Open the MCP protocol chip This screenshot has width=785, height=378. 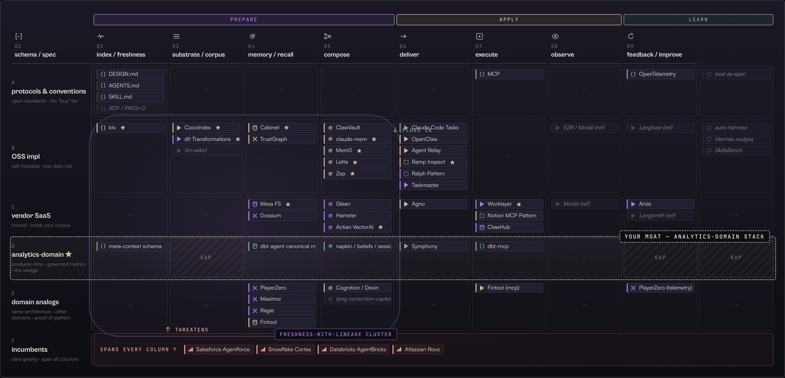pos(509,74)
